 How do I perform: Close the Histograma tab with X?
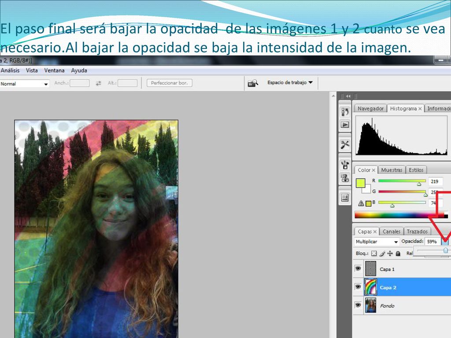point(420,109)
